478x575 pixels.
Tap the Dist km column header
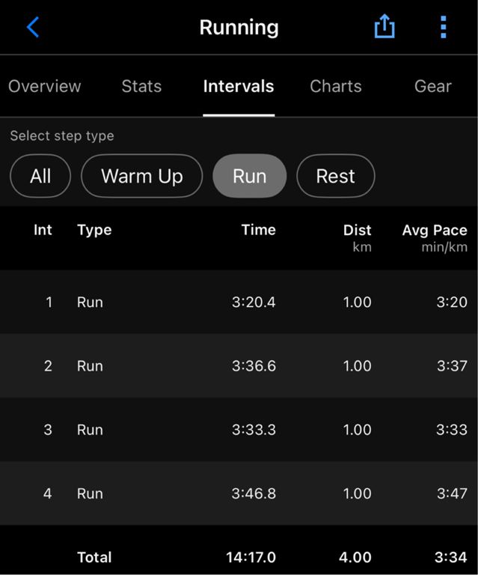click(x=358, y=238)
